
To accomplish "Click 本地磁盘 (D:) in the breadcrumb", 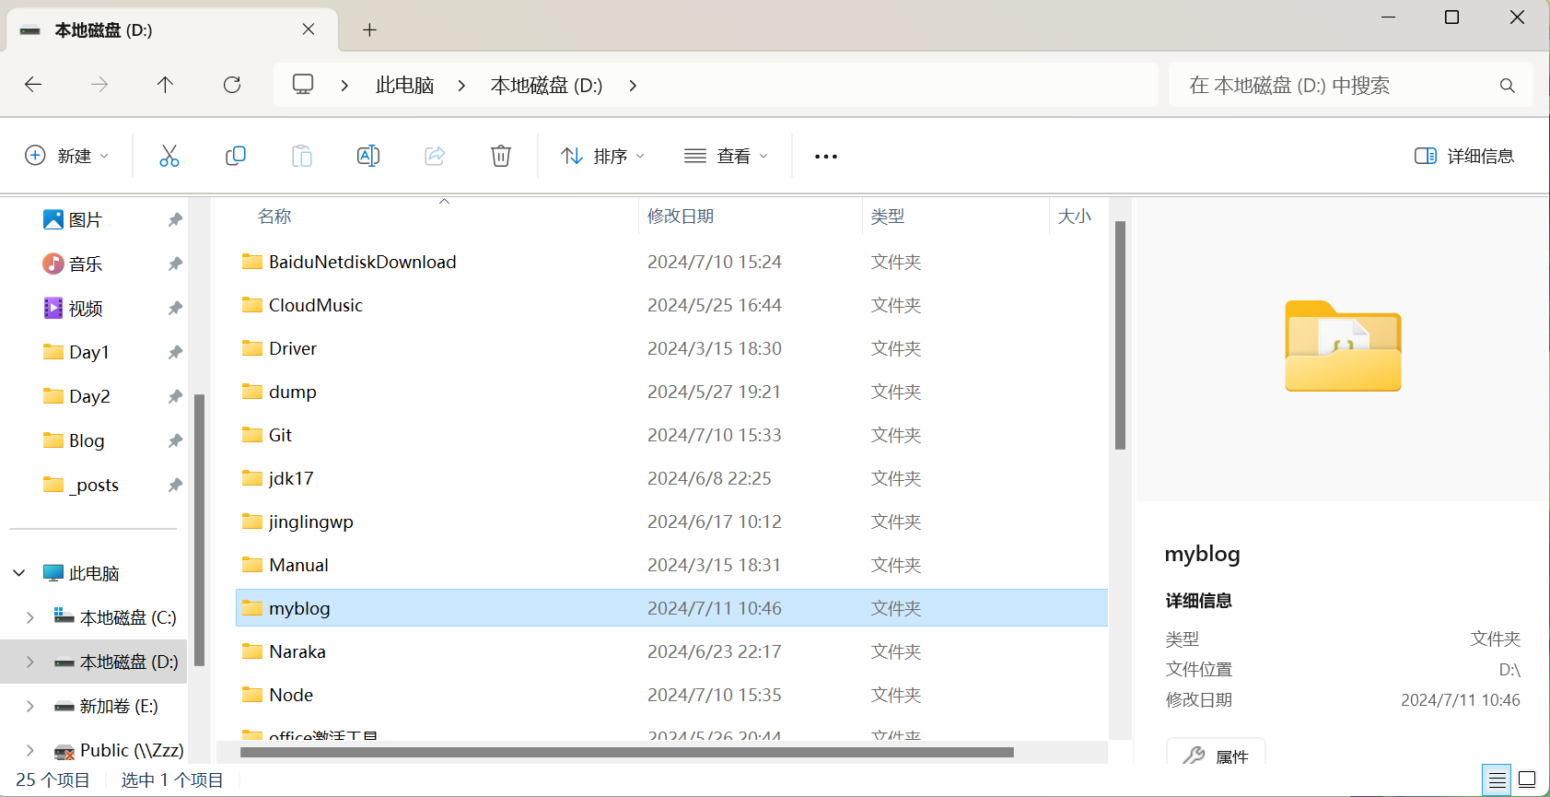I will (x=546, y=86).
